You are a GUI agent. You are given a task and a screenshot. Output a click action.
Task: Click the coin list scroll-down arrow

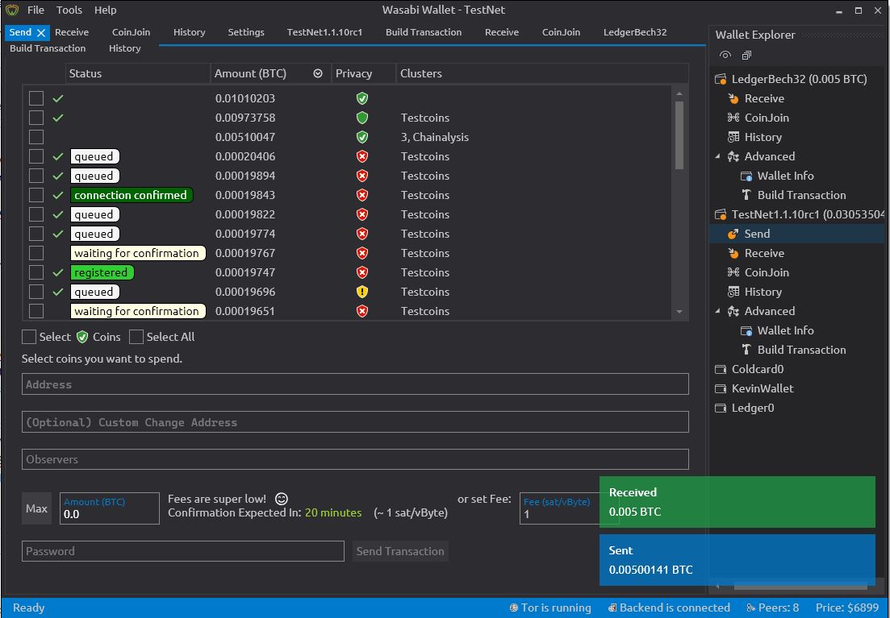(x=679, y=312)
